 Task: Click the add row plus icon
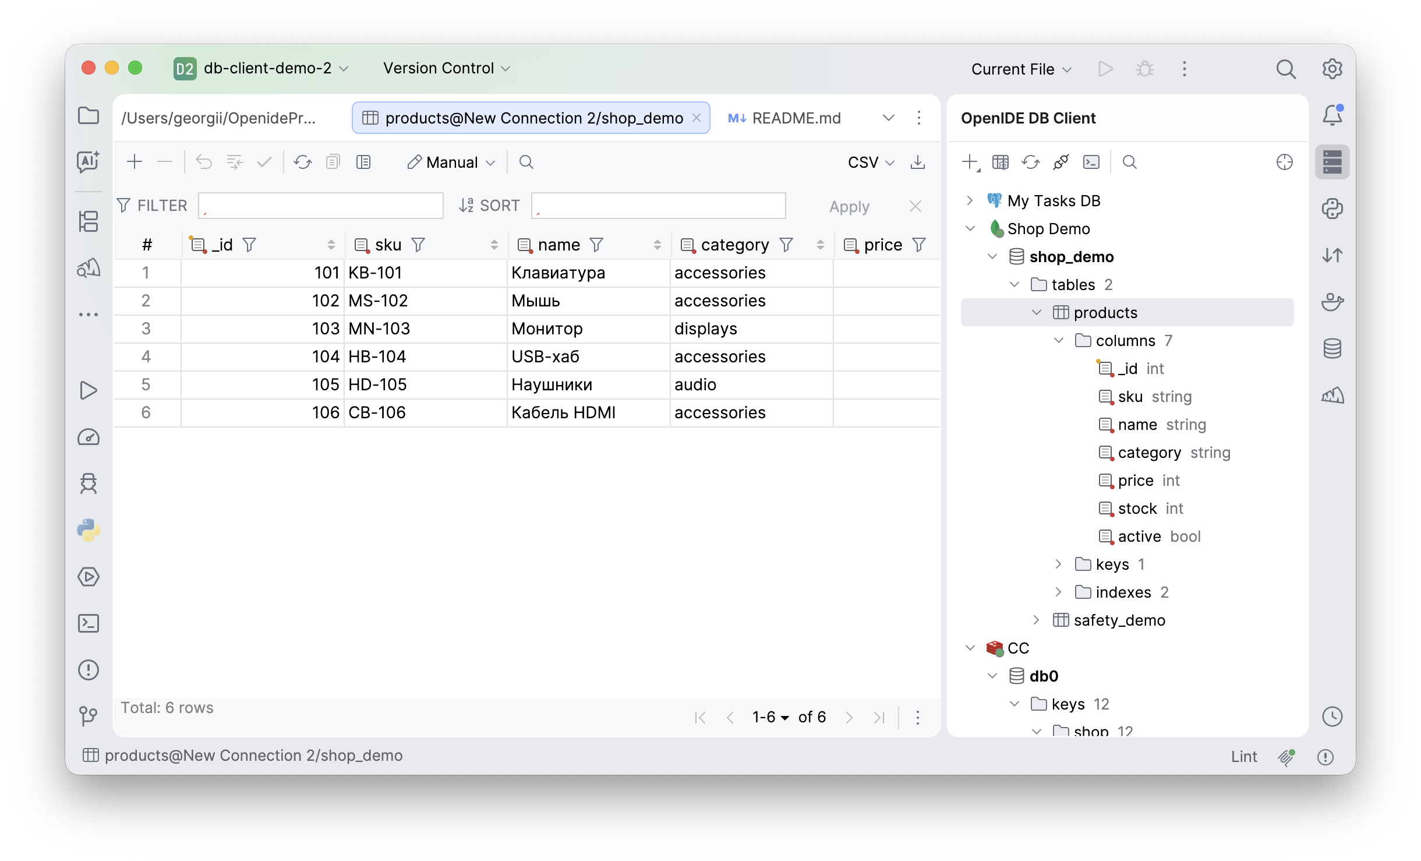pyautogui.click(x=135, y=162)
